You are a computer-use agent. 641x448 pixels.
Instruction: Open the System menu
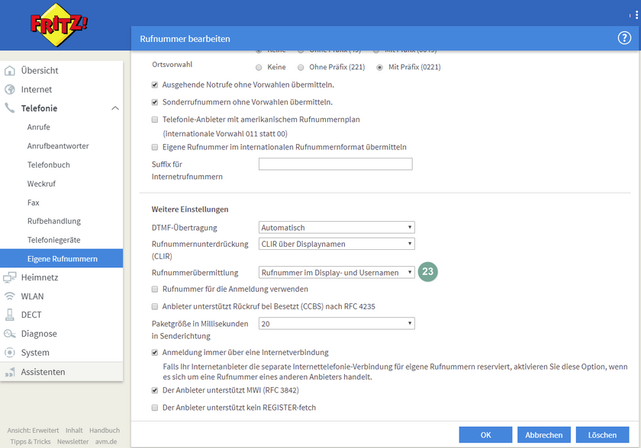pos(35,353)
